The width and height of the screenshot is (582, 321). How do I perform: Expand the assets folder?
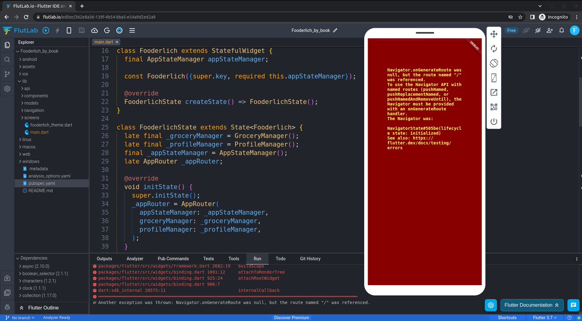[x=28, y=67]
